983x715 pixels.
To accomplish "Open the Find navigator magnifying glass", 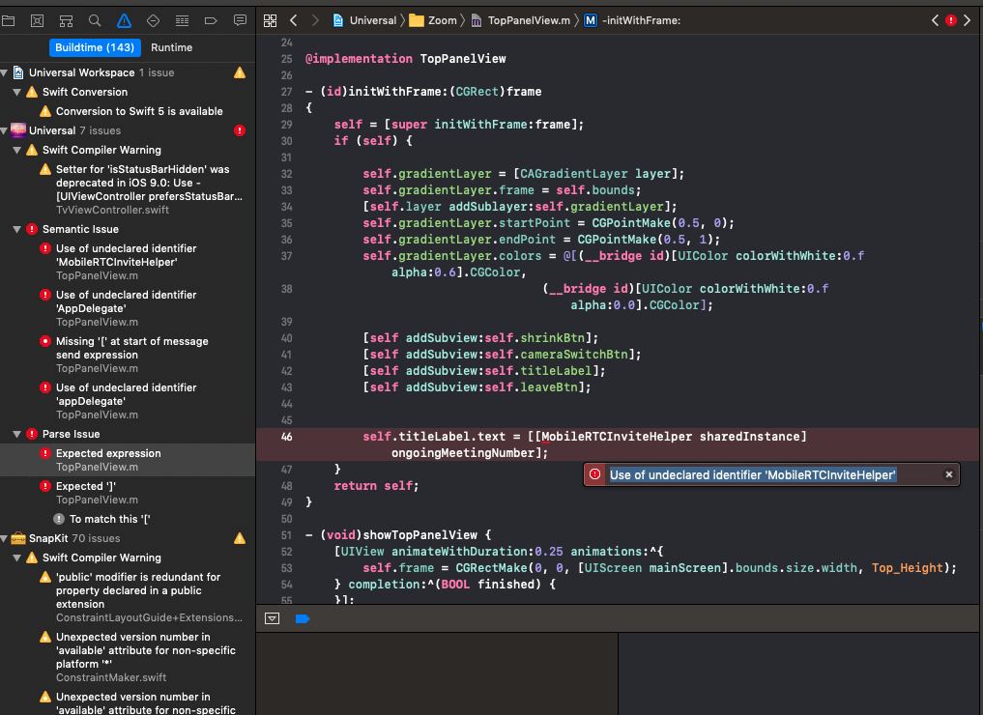I will (95, 20).
